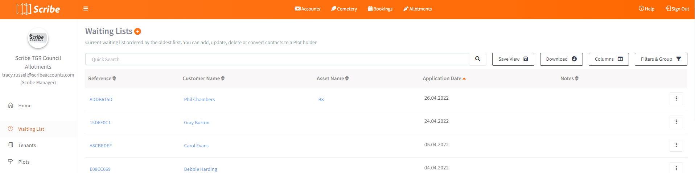This screenshot has height=173, width=695.
Task: Sort by Asset Name column
Action: click(333, 78)
